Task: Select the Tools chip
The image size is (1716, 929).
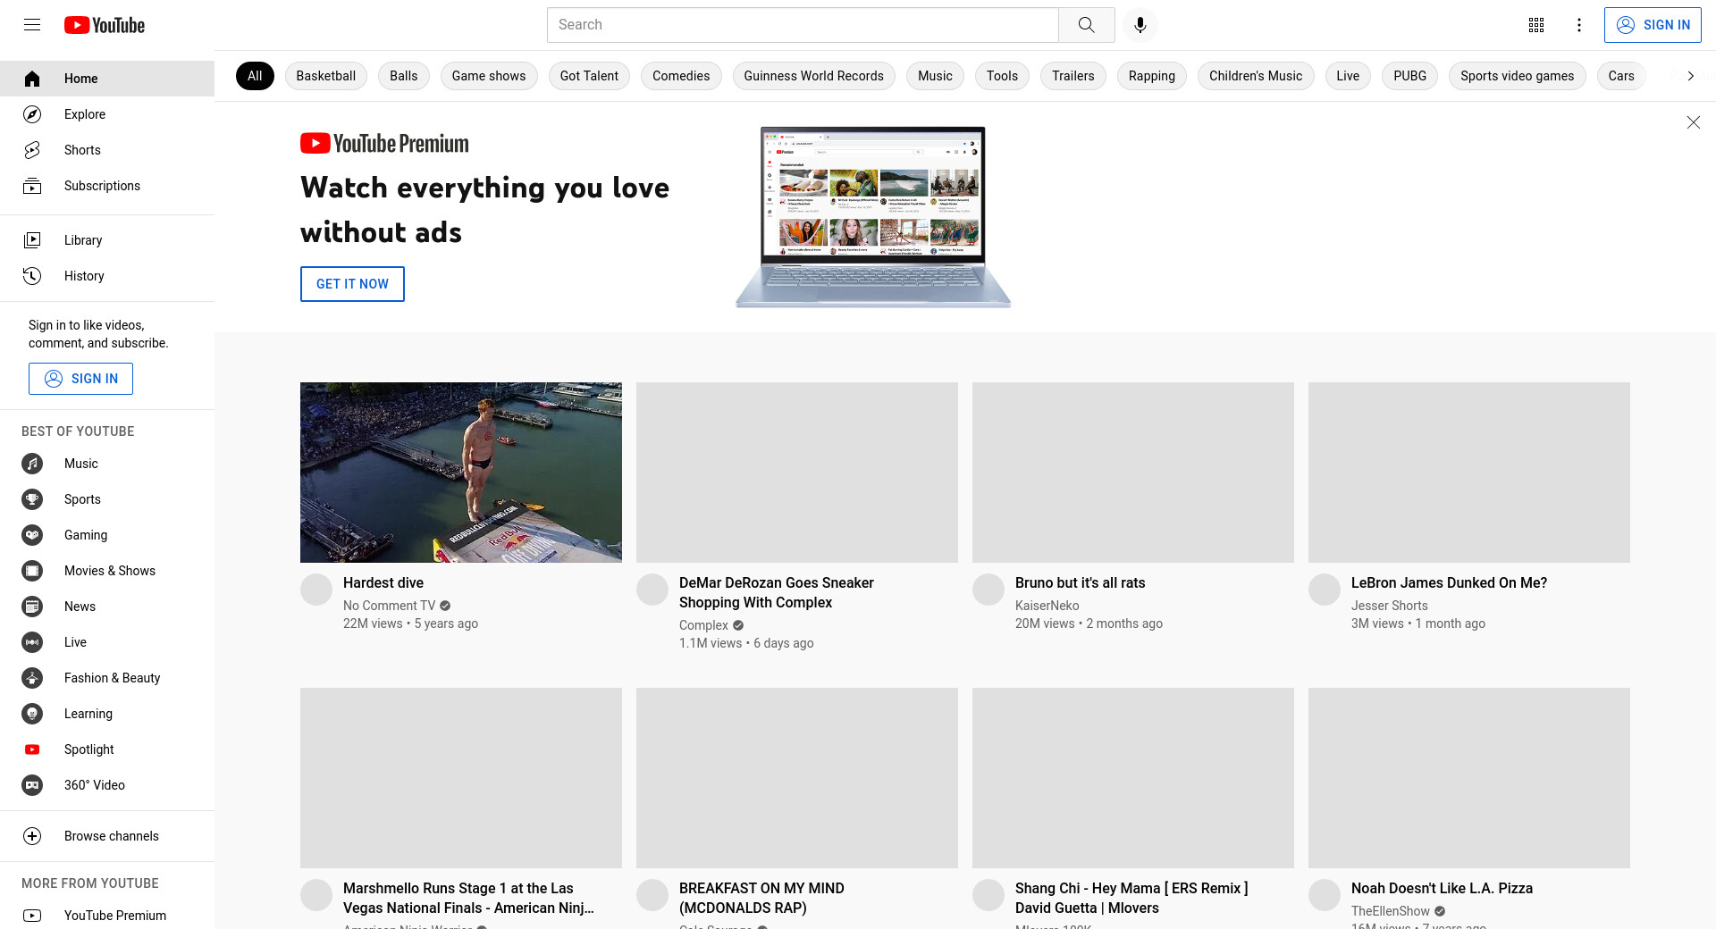Action: (1003, 76)
